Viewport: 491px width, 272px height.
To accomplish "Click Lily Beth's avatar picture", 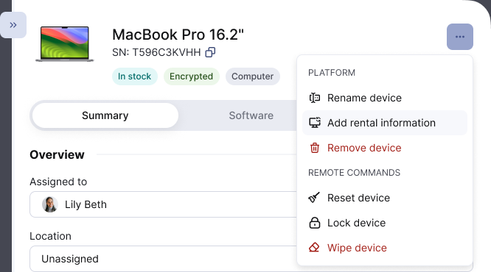I will tap(50, 204).
